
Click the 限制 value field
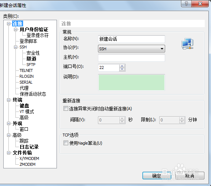point(169,120)
